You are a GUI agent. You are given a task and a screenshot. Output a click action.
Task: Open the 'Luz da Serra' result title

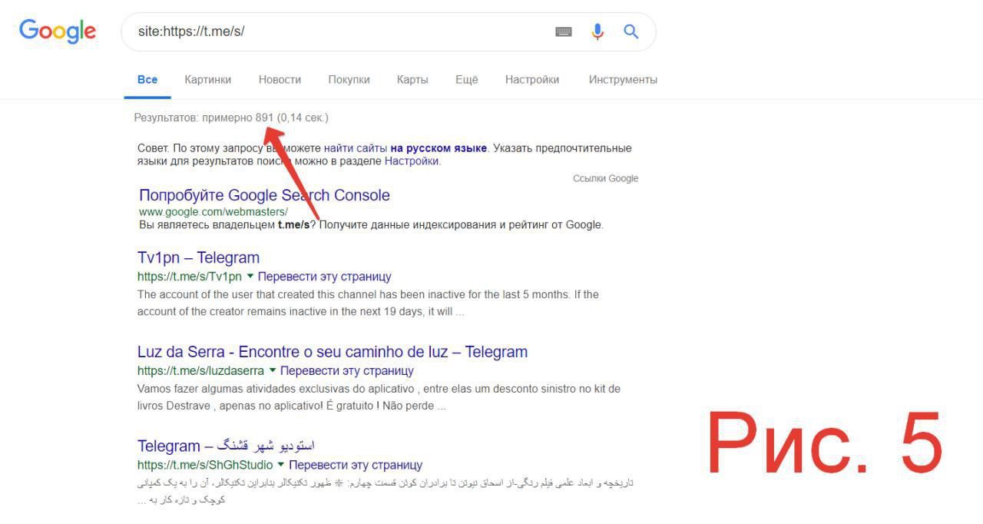(x=333, y=352)
